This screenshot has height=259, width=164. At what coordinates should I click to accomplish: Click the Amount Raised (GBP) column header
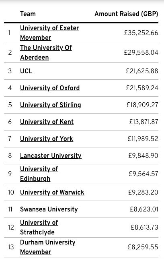[x=127, y=14]
